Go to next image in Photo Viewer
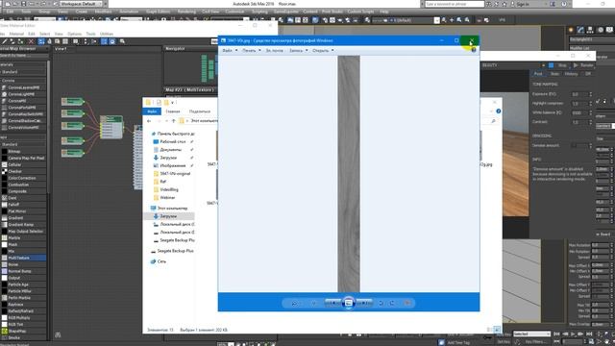This screenshot has width=615, height=346. (x=364, y=303)
